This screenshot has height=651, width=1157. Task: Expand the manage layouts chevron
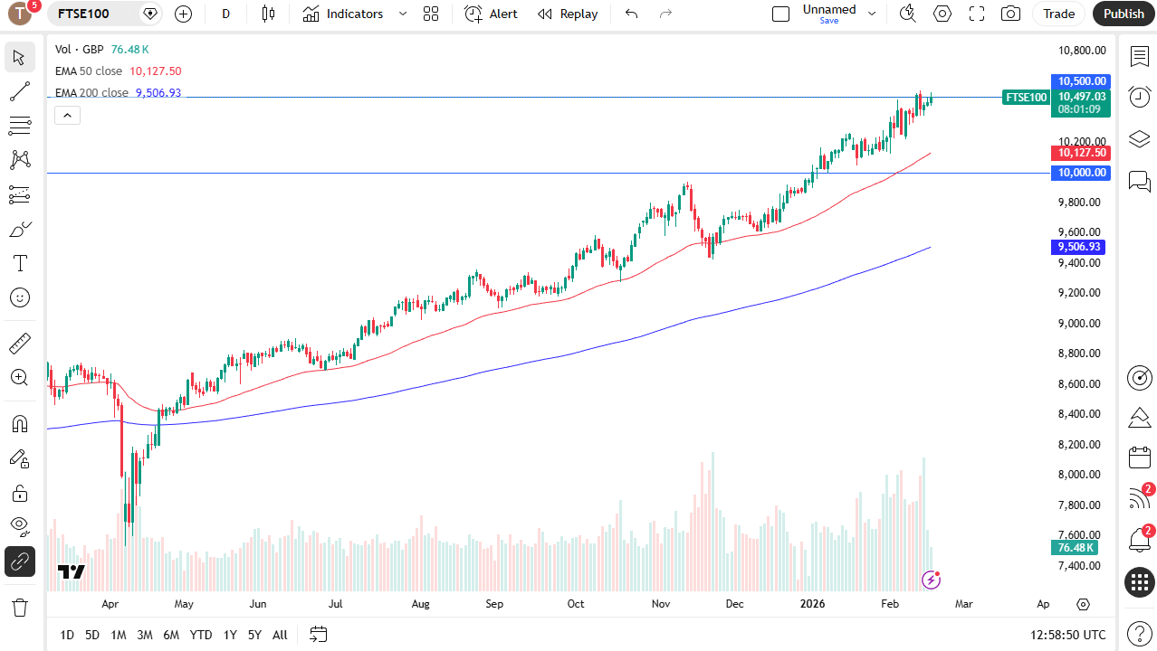[872, 14]
